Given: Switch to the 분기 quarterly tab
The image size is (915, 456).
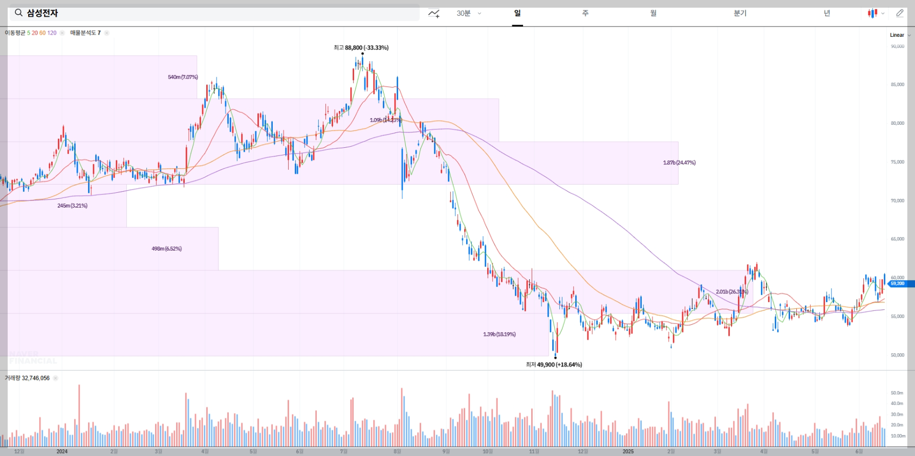Looking at the screenshot, I should [x=740, y=13].
